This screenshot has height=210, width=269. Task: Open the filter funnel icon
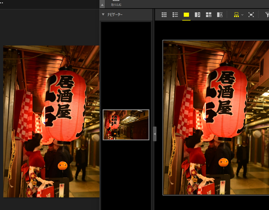click(267, 15)
